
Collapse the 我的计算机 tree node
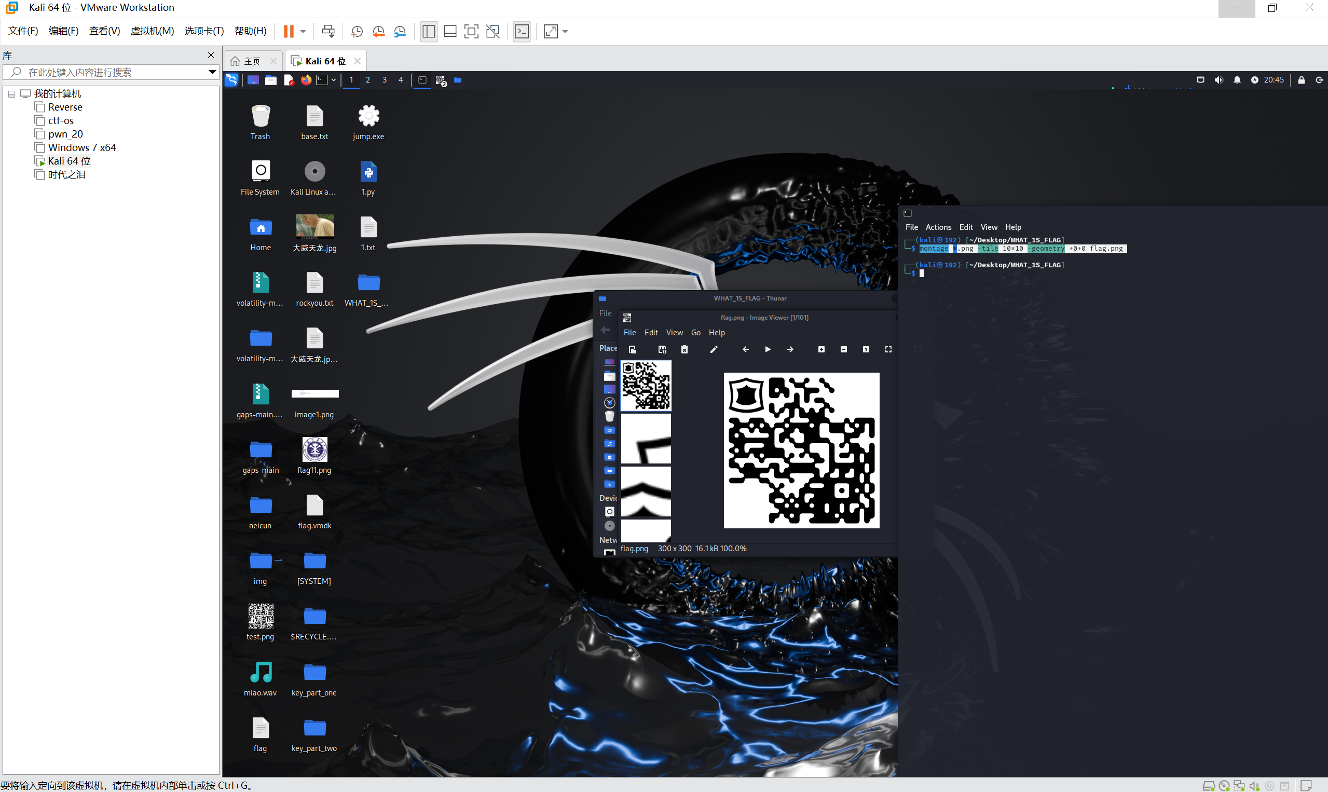pos(11,94)
